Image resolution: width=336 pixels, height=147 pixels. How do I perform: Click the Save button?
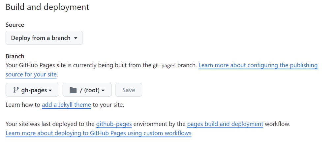pos(129,90)
